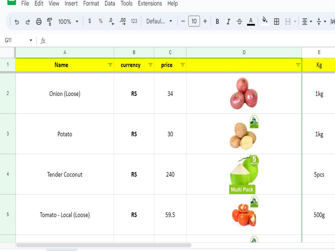Image resolution: width=335 pixels, height=251 pixels.
Task: Select column B header
Action: tap(134, 53)
